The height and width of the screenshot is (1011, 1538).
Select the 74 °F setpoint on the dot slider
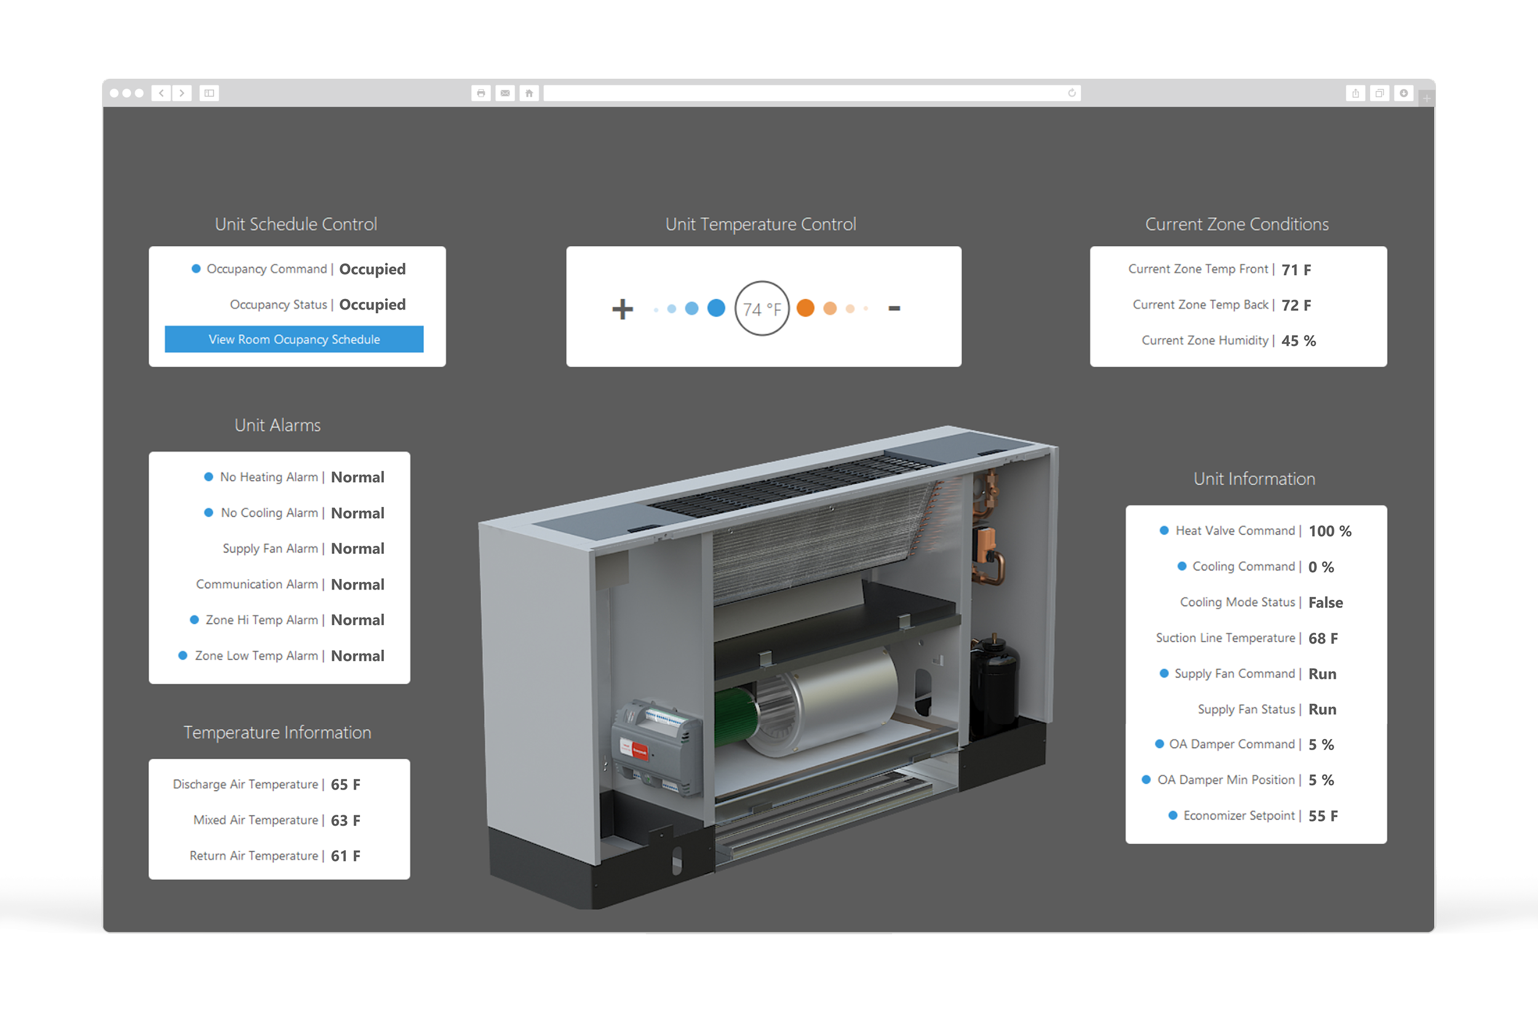pyautogui.click(x=763, y=308)
